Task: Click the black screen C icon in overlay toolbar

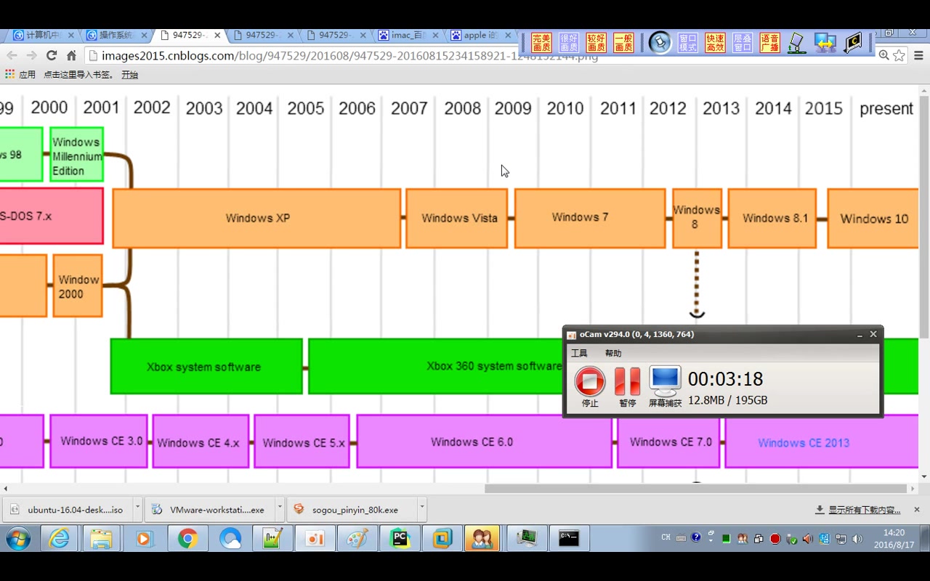Action: 852,43
